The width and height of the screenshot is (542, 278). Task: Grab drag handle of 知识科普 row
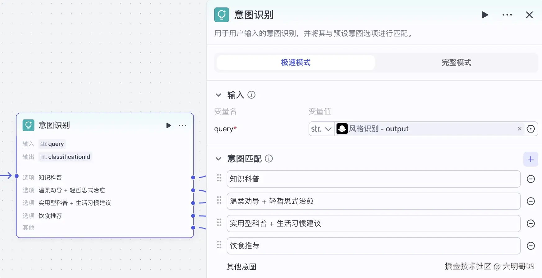click(x=219, y=178)
